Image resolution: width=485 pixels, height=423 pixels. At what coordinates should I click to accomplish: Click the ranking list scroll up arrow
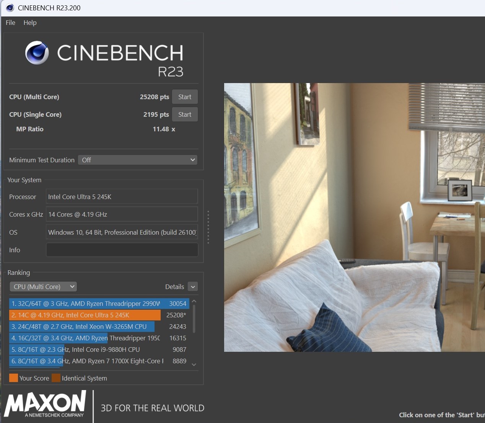(x=194, y=301)
